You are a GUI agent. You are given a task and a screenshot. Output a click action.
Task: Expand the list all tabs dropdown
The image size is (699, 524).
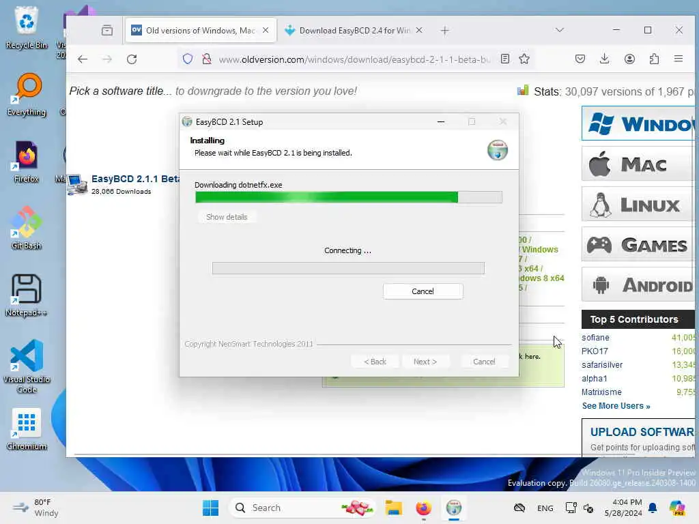click(x=560, y=30)
